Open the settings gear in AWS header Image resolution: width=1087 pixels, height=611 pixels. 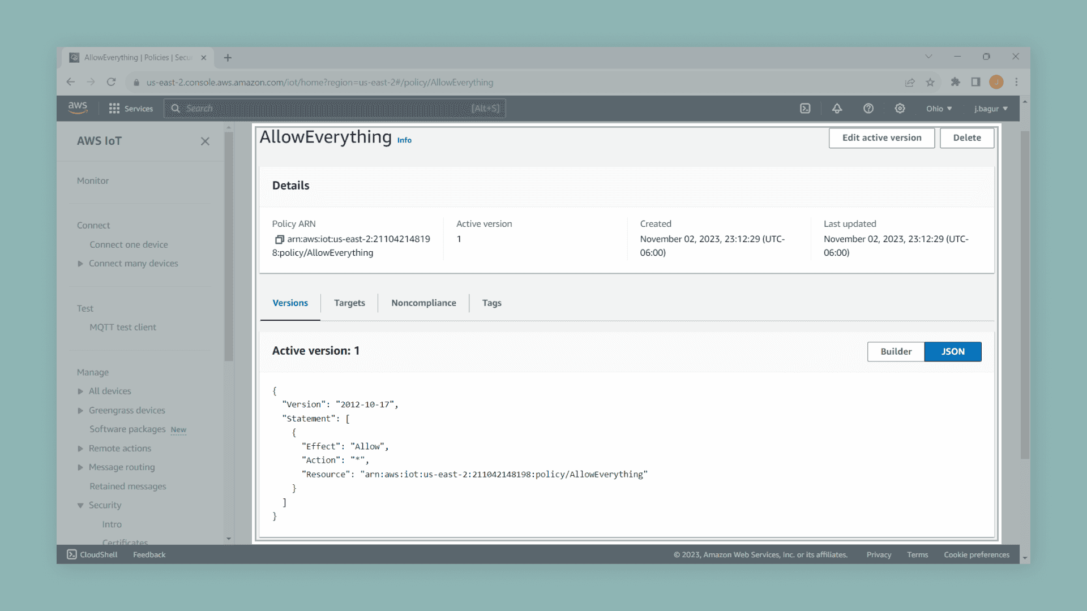(900, 109)
